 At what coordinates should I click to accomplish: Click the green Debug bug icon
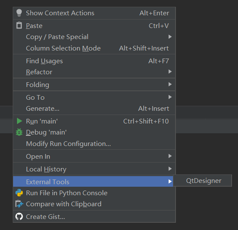[19, 132]
